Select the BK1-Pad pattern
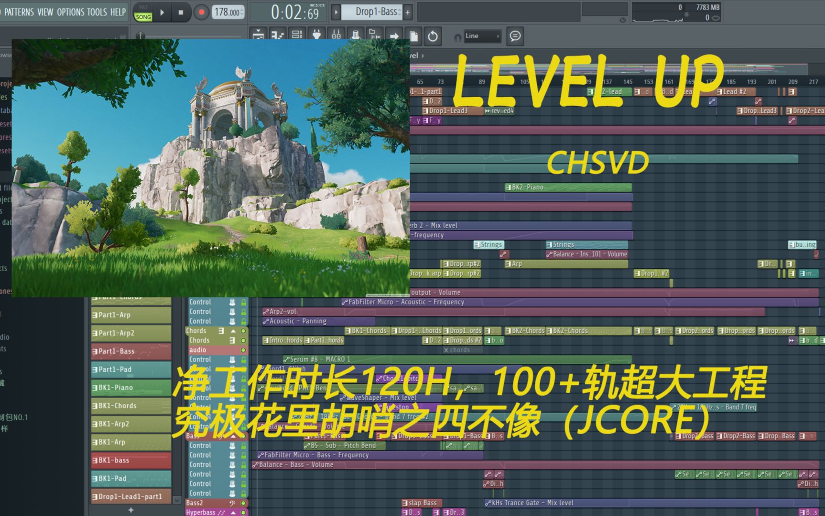Screen dimensions: 825x516 coord(131,478)
